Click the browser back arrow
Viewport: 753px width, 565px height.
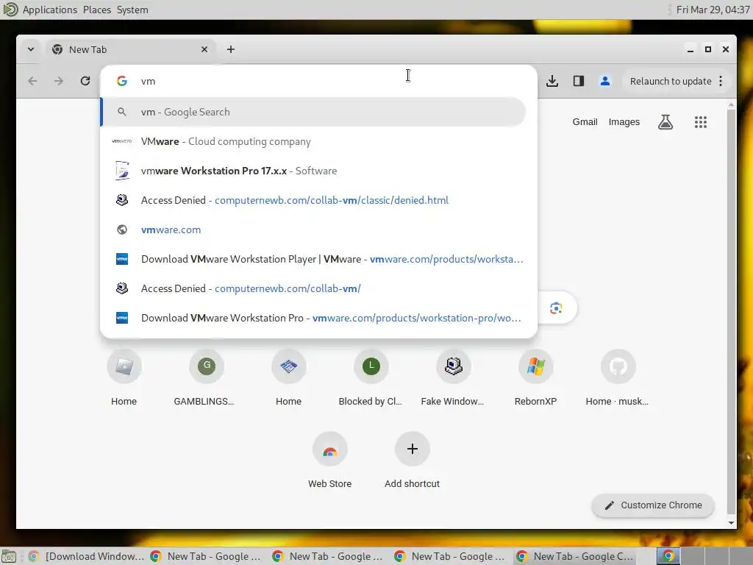(32, 81)
